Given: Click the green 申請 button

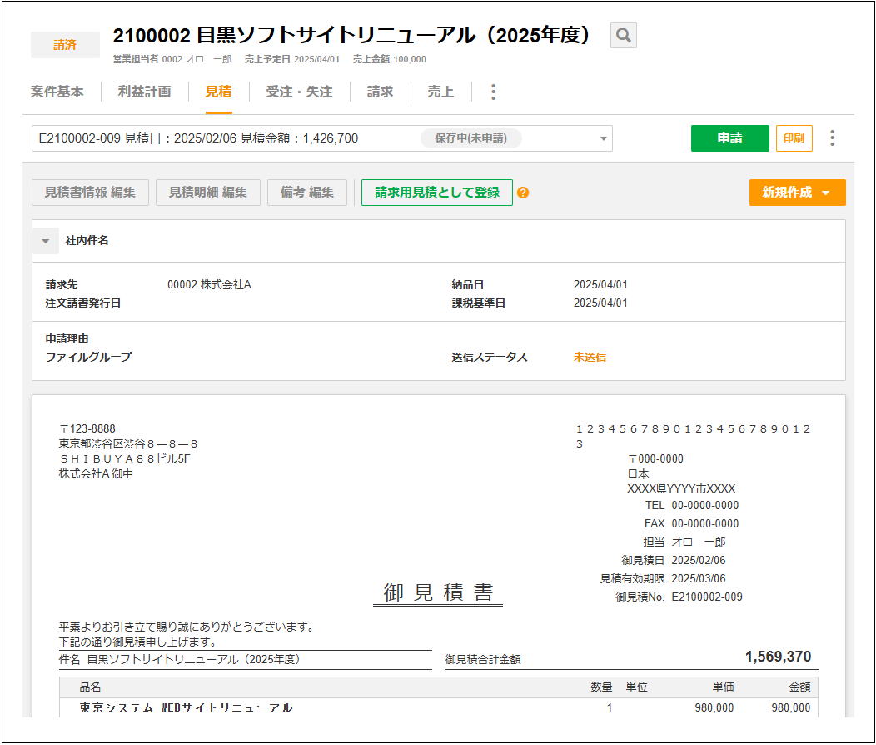Looking at the screenshot, I should 729,137.
